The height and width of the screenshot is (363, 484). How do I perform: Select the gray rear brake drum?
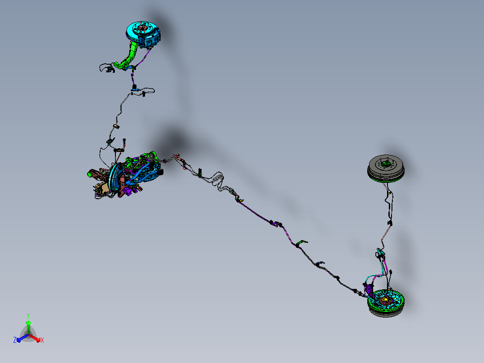(x=386, y=168)
